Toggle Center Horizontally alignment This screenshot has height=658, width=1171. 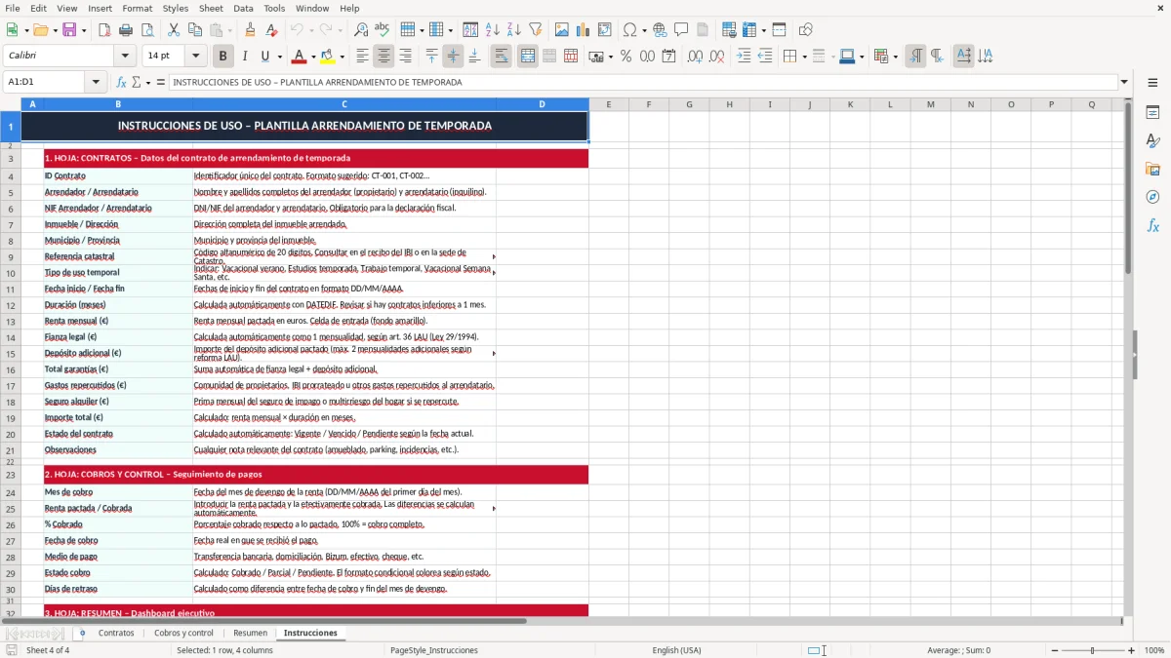[384, 57]
